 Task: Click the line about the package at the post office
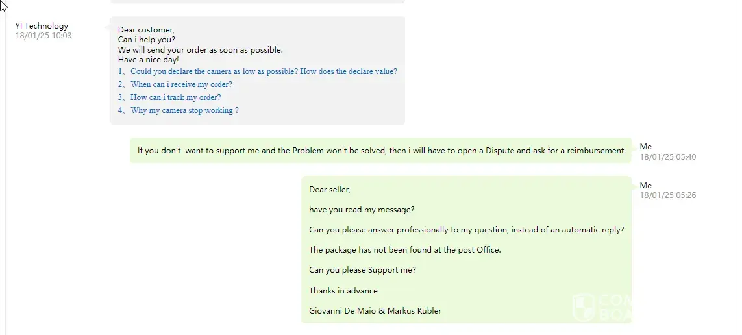pyautogui.click(x=404, y=250)
